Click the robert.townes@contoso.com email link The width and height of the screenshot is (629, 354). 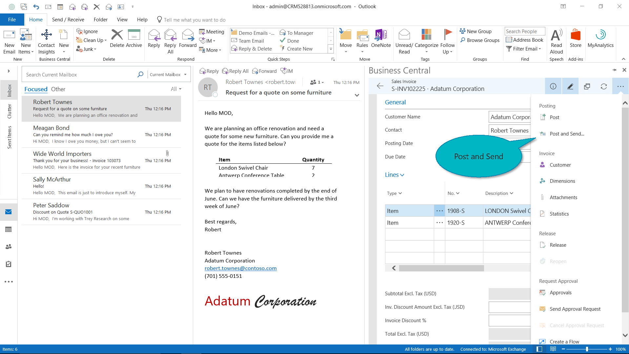point(240,268)
